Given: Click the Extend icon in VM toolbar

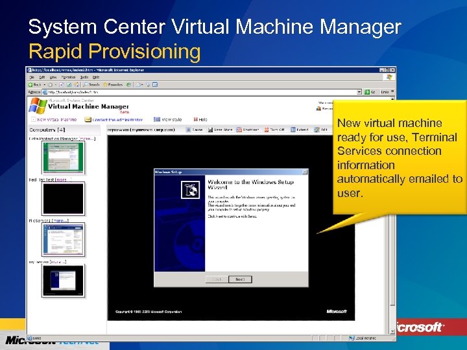Looking at the screenshot, I should point(293,130).
